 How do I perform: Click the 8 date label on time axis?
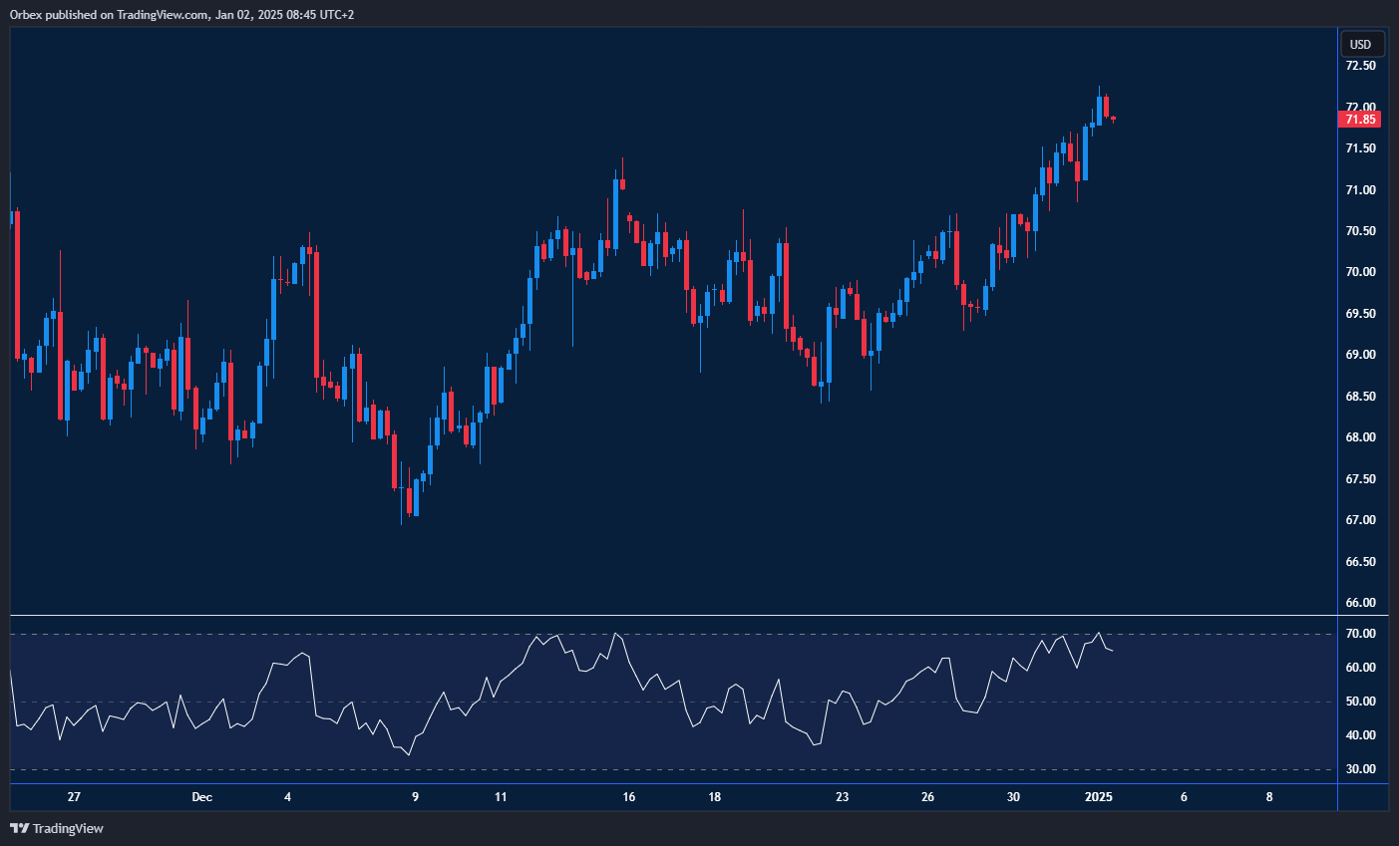click(1269, 797)
